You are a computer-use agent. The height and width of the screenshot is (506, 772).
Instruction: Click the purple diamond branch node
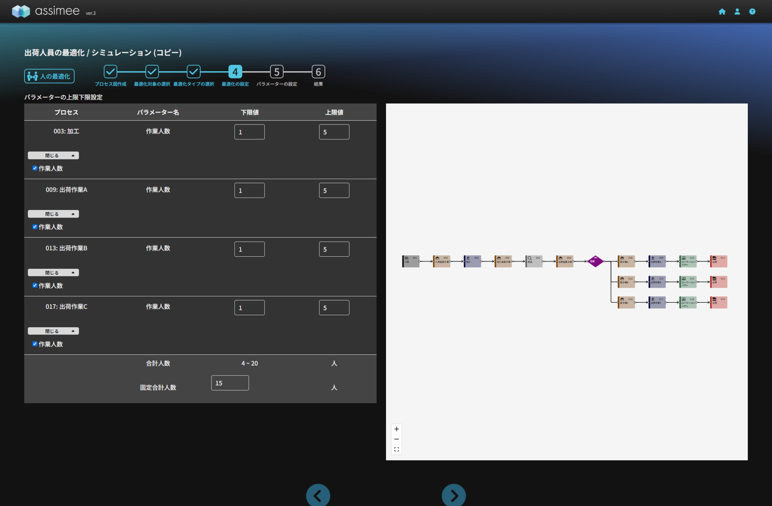[x=595, y=261]
